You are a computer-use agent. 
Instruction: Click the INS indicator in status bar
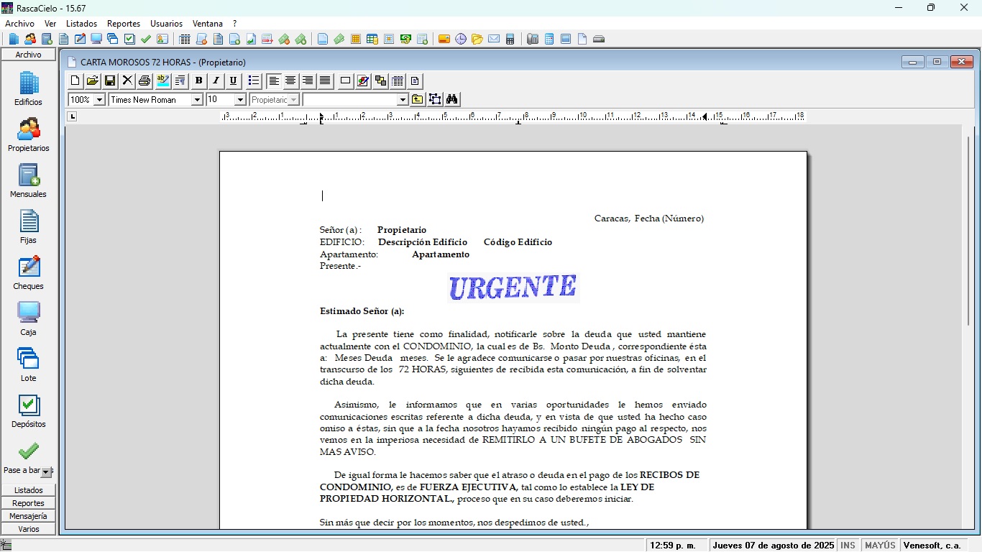point(848,546)
